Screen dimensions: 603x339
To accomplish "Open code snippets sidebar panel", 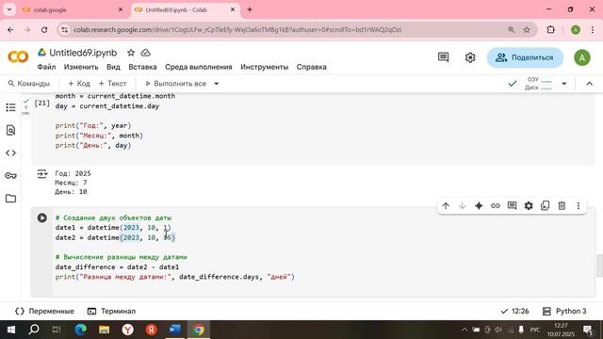I will (x=10, y=153).
